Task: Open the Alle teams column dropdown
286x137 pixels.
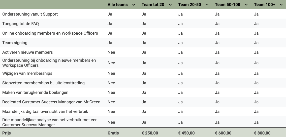Action: 134,5
